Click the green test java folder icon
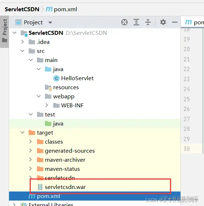Viewport: 204px width, 206px height. 48,124
